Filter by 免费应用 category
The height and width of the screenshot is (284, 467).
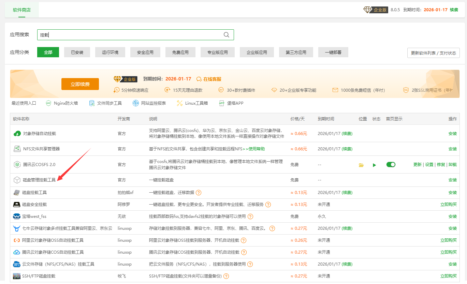click(x=180, y=52)
